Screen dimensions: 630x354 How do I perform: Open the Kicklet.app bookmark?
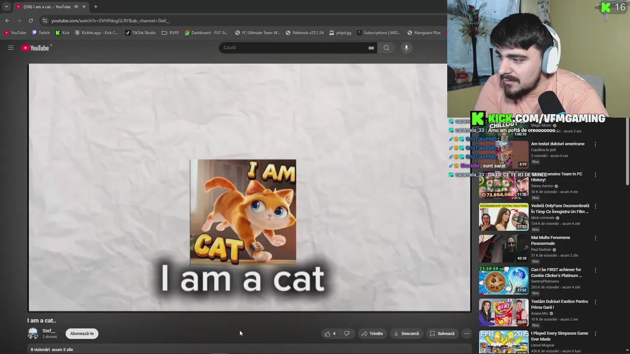click(x=97, y=33)
